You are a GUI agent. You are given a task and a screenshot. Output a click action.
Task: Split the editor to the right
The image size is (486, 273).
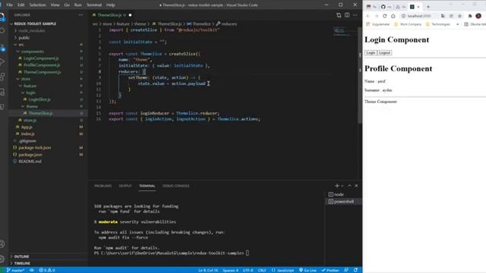pos(347,15)
